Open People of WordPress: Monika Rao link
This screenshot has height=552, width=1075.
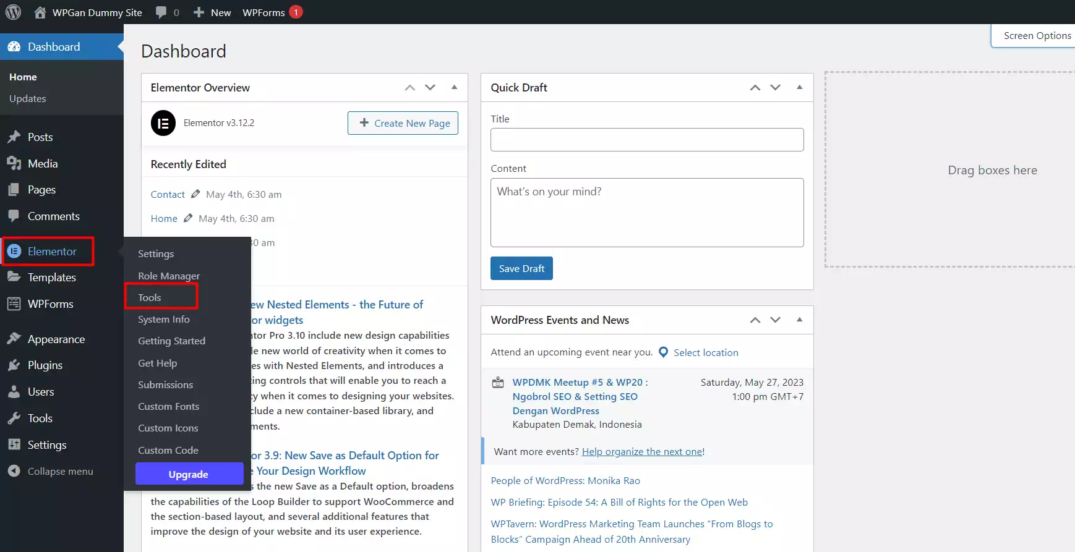[565, 481]
